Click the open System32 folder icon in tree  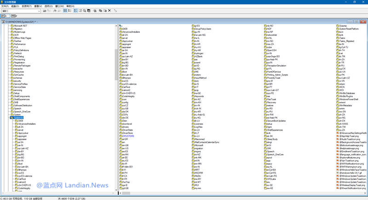(x=12, y=118)
